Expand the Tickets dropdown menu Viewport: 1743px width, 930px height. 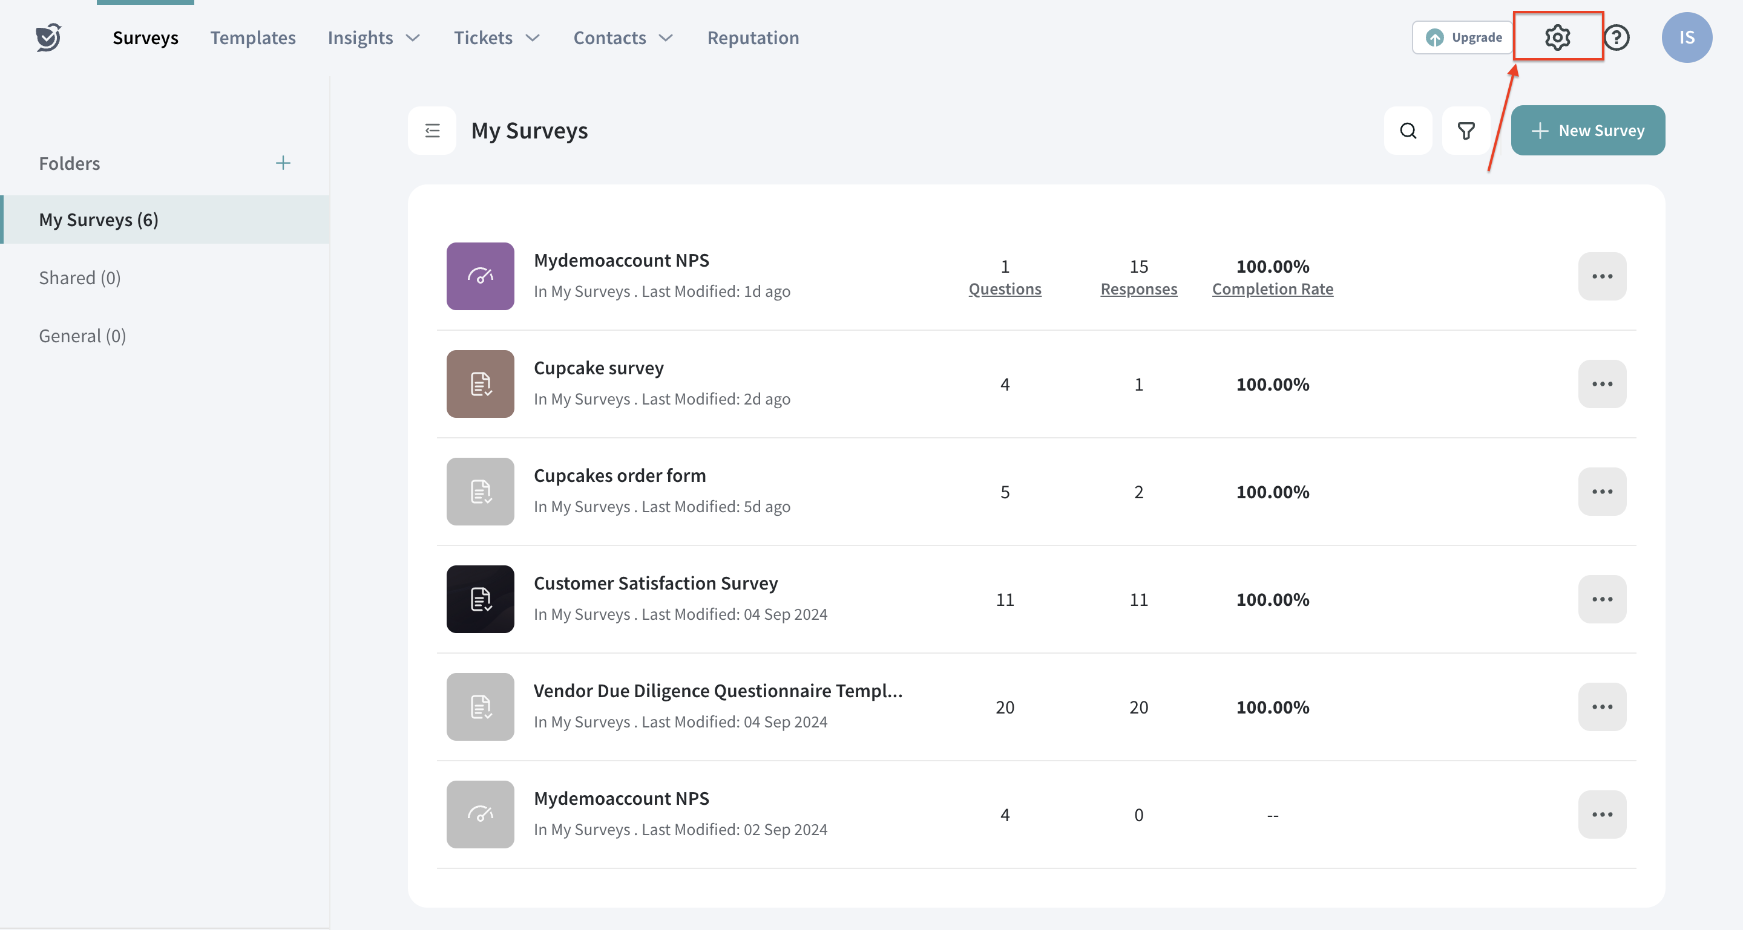point(496,38)
